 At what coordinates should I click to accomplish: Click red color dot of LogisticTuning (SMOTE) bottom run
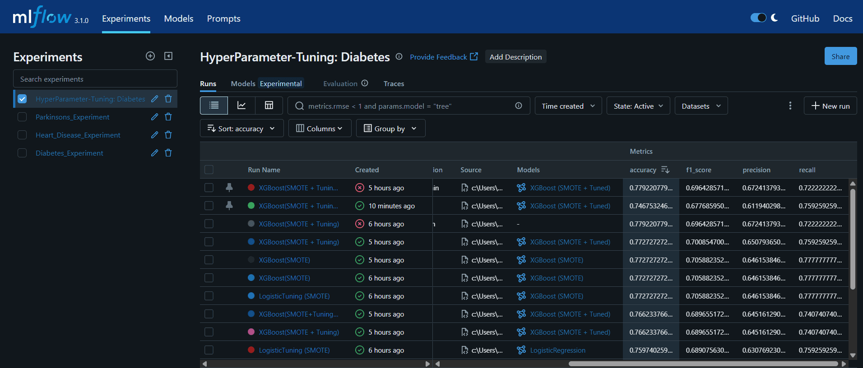pyautogui.click(x=251, y=350)
